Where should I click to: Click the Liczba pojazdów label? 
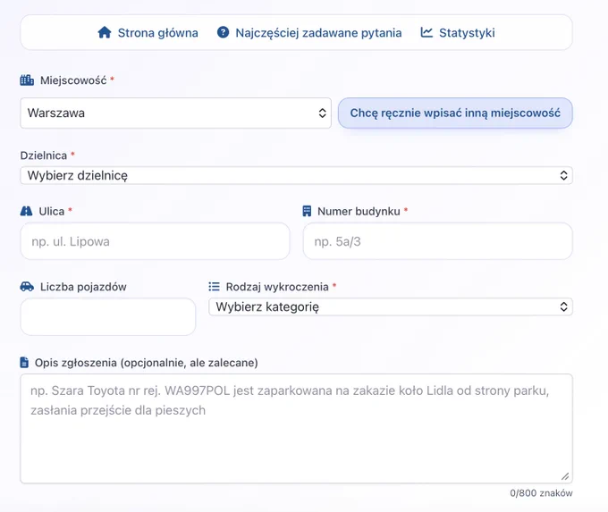[83, 287]
